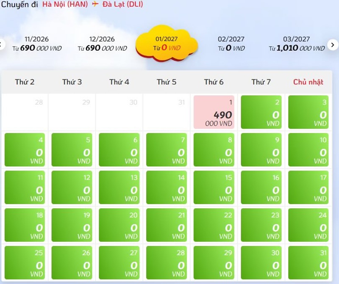Image resolution: width=339 pixels, height=284 pixels.
Task: Click the next months right arrow
Action: click(x=333, y=45)
